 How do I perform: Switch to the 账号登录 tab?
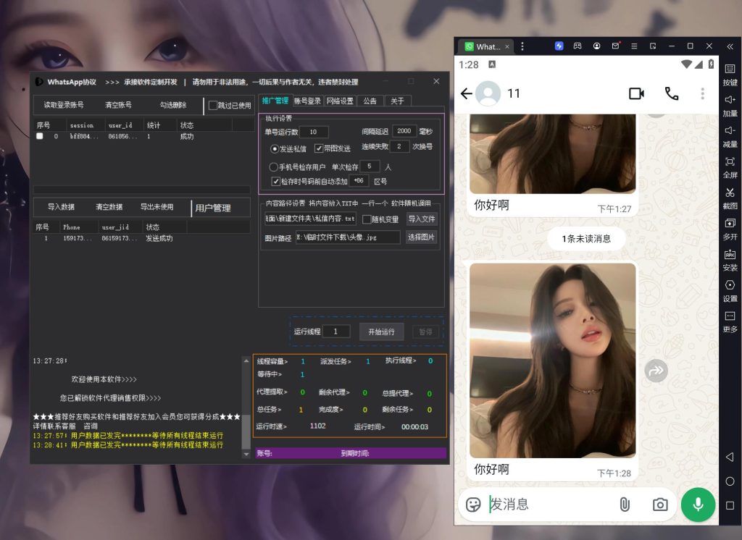pos(307,101)
